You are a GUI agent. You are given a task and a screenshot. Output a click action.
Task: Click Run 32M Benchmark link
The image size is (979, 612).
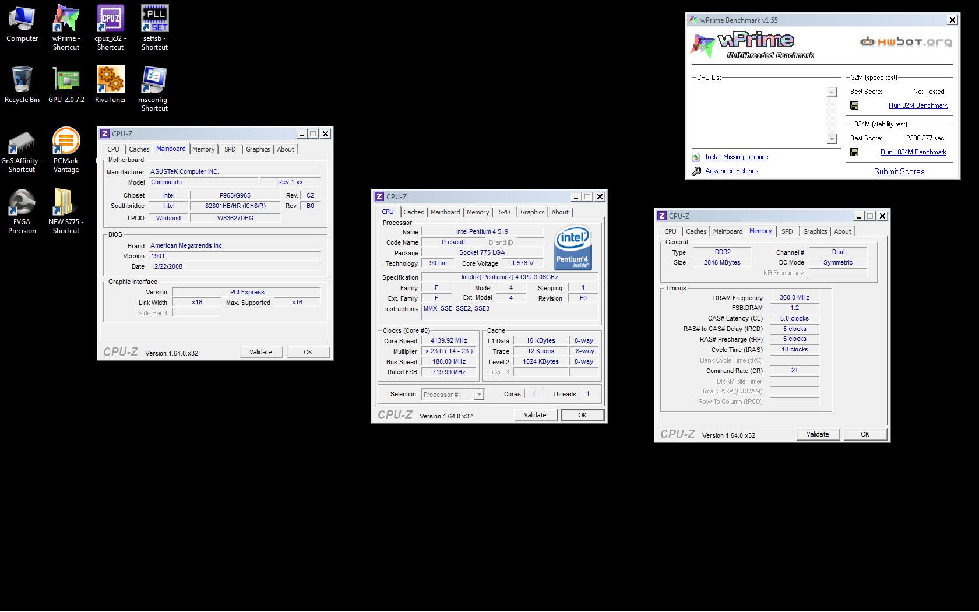[918, 105]
